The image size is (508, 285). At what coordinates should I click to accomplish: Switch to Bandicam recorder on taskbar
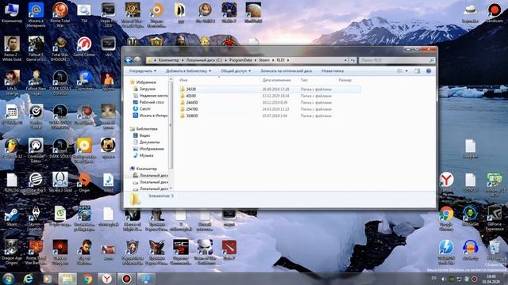126,279
